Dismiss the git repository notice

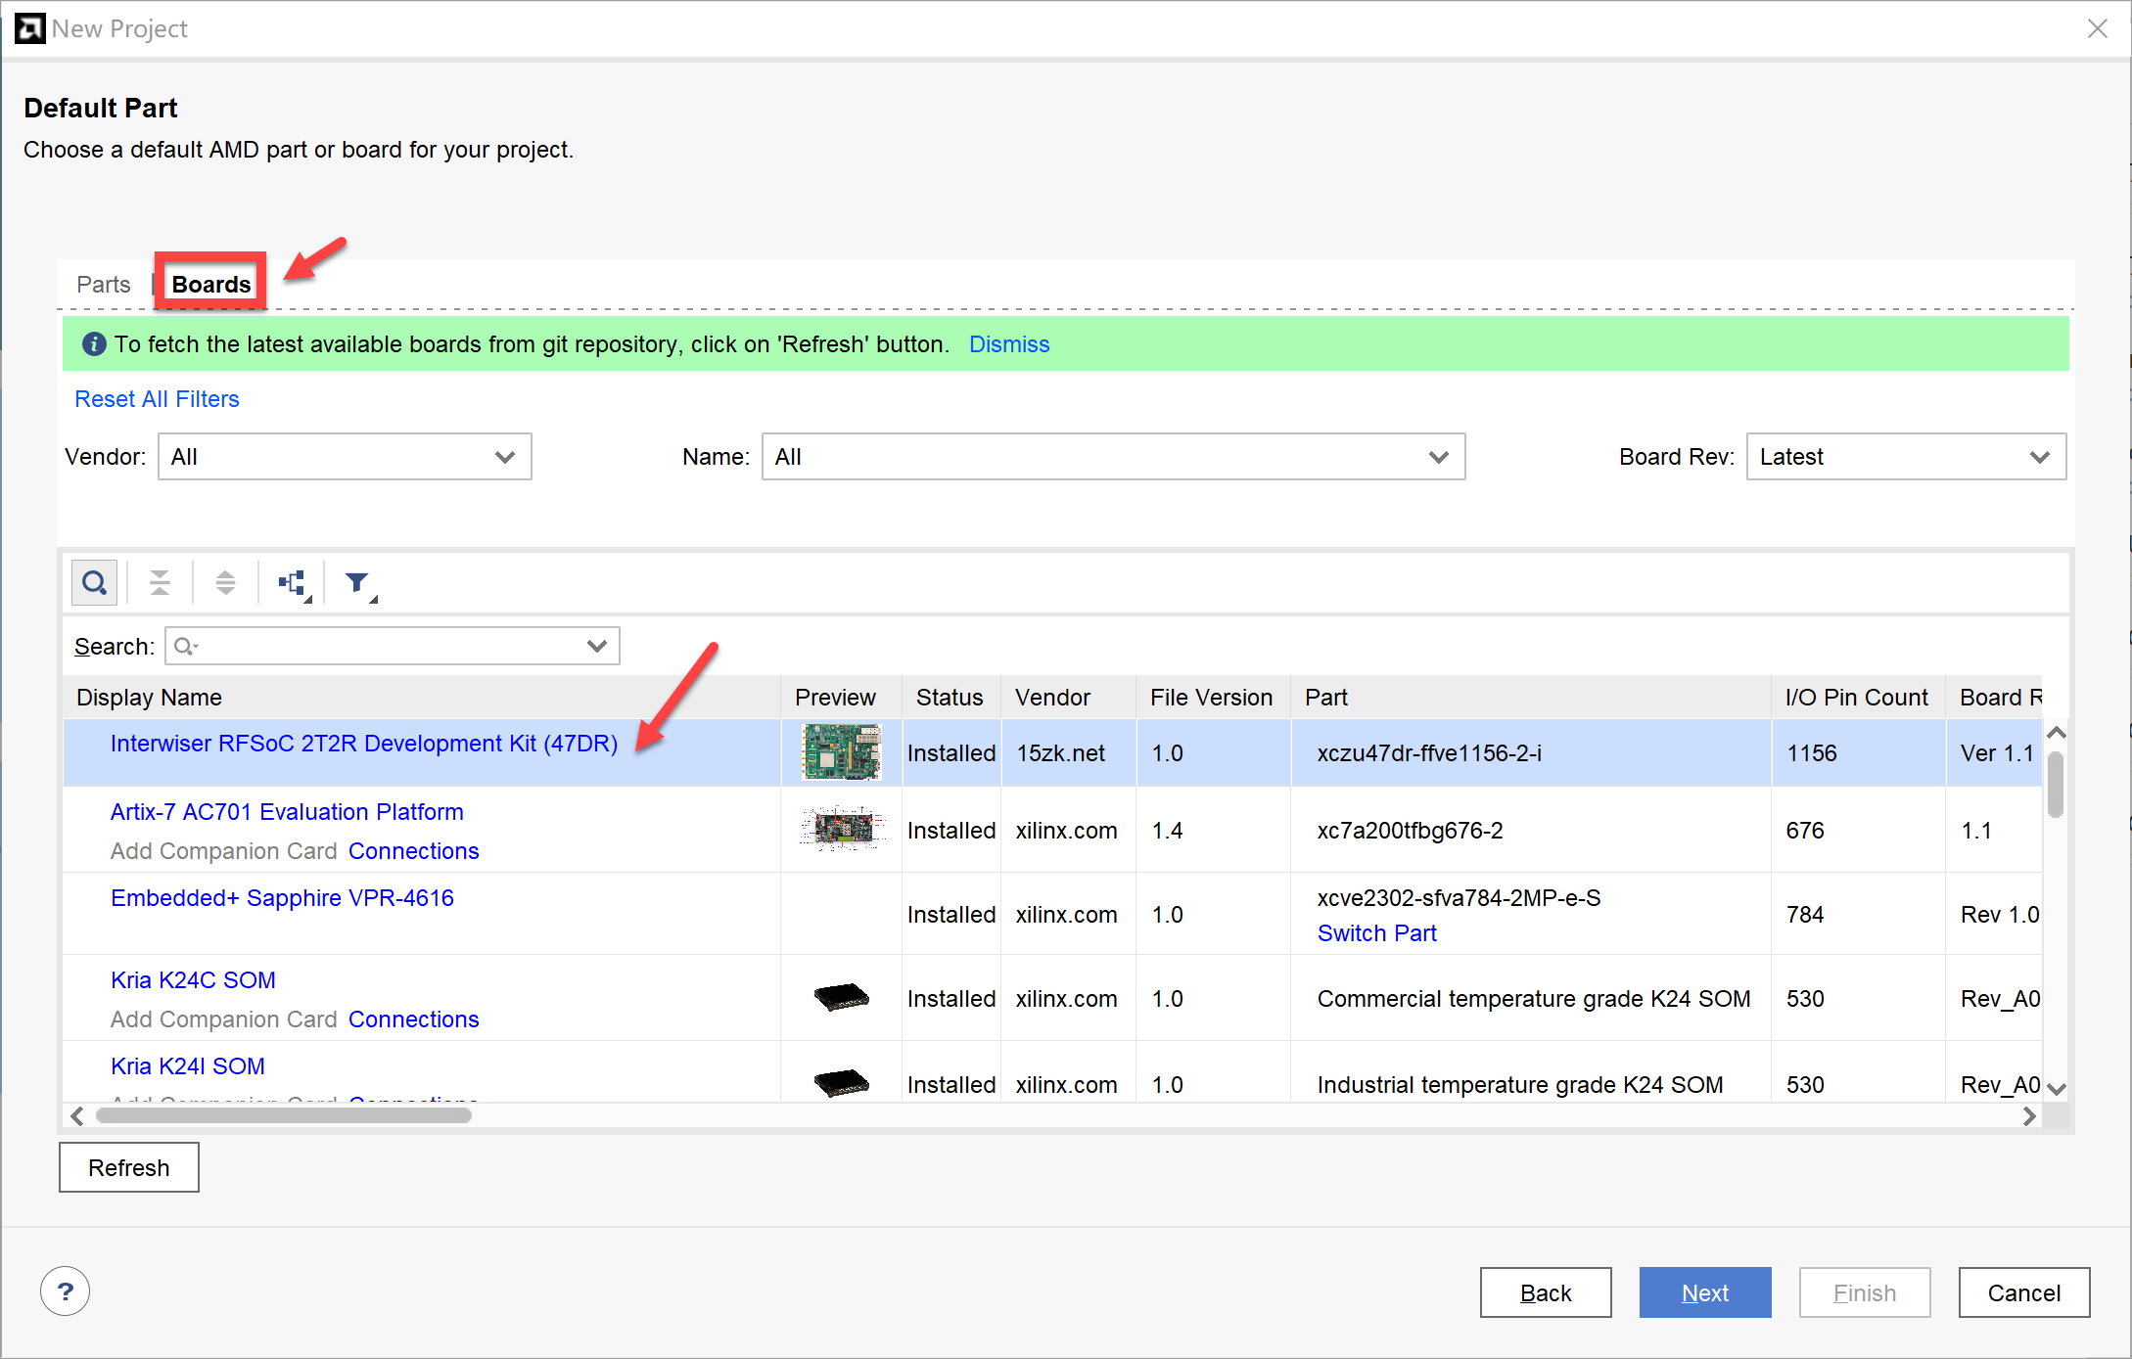[1009, 344]
